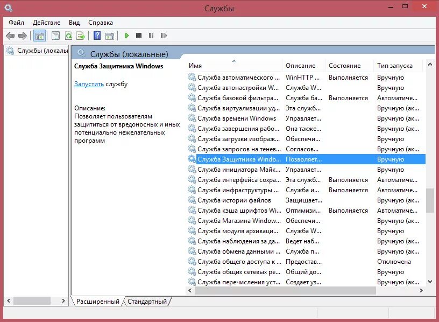Viewport: 439px width, 322px height.
Task: Click the WinHTTP description cell
Action: coord(302,78)
